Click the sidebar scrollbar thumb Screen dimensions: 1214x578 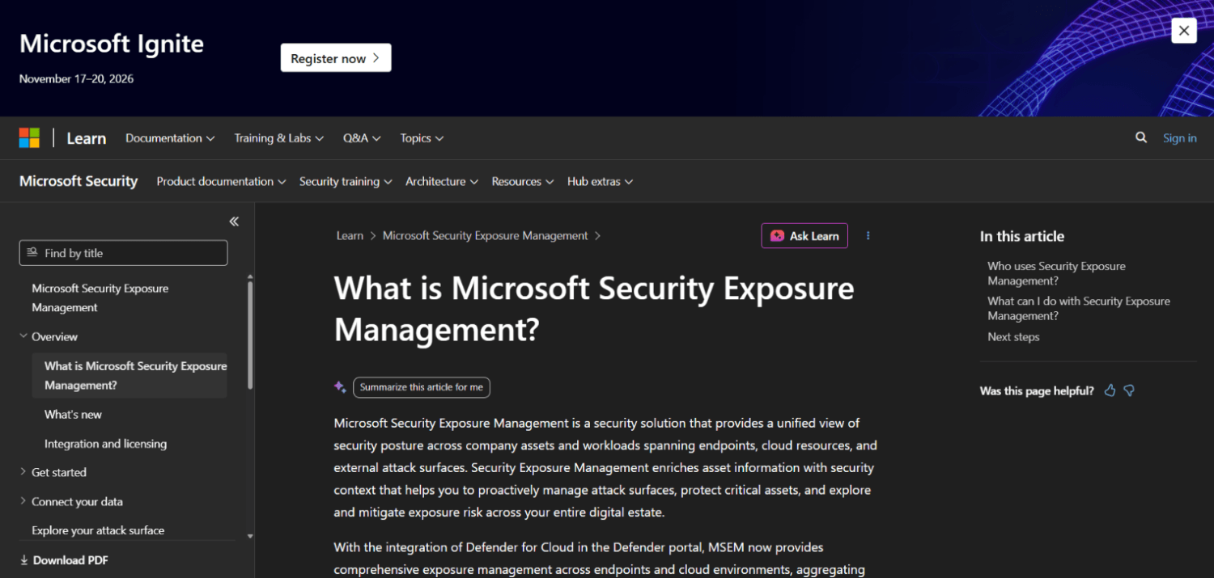[x=250, y=334]
